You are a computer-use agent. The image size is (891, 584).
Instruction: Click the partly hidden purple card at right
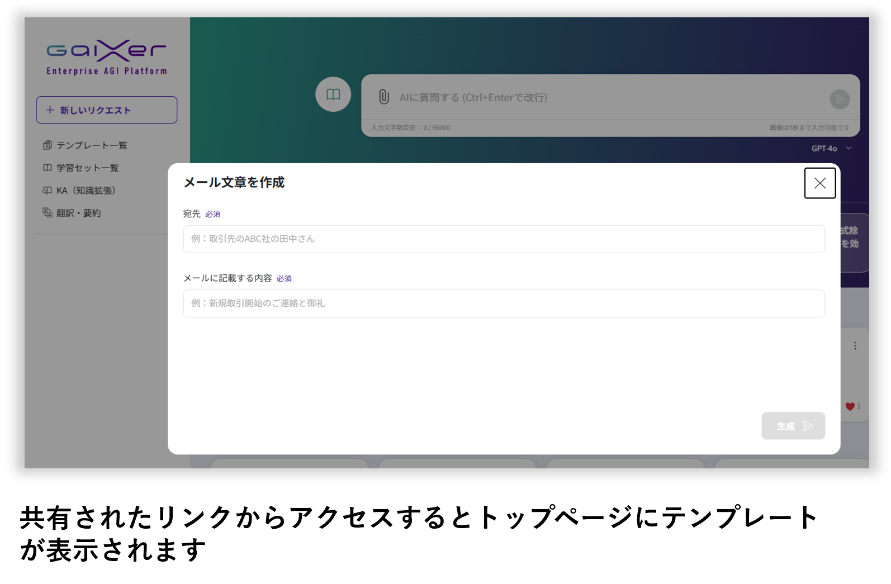tap(854, 243)
